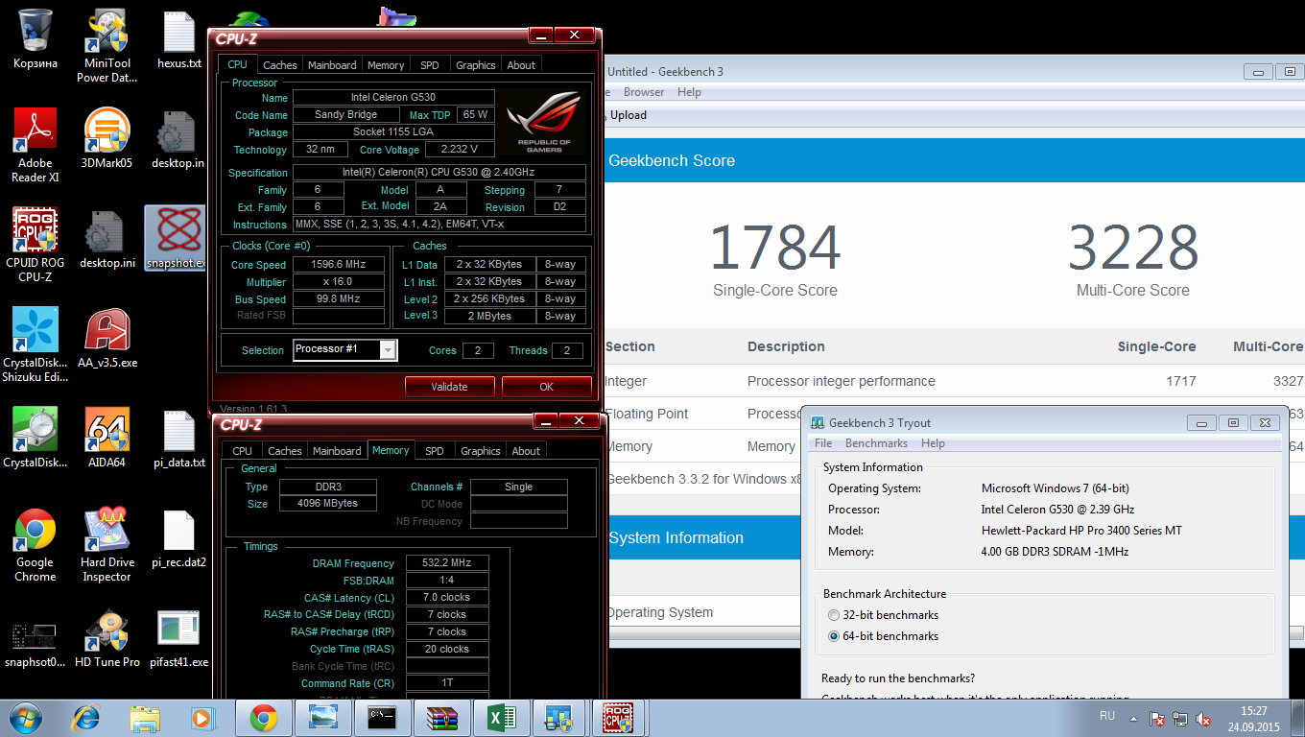Launch HD Tune Pro from desktop
The height and width of the screenshot is (737, 1305).
pyautogui.click(x=107, y=638)
